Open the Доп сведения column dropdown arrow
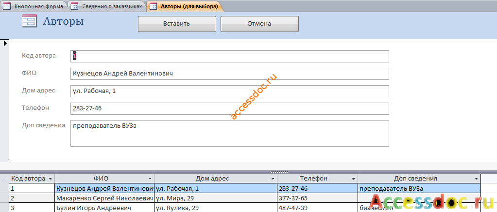497x212 pixels. 476,179
